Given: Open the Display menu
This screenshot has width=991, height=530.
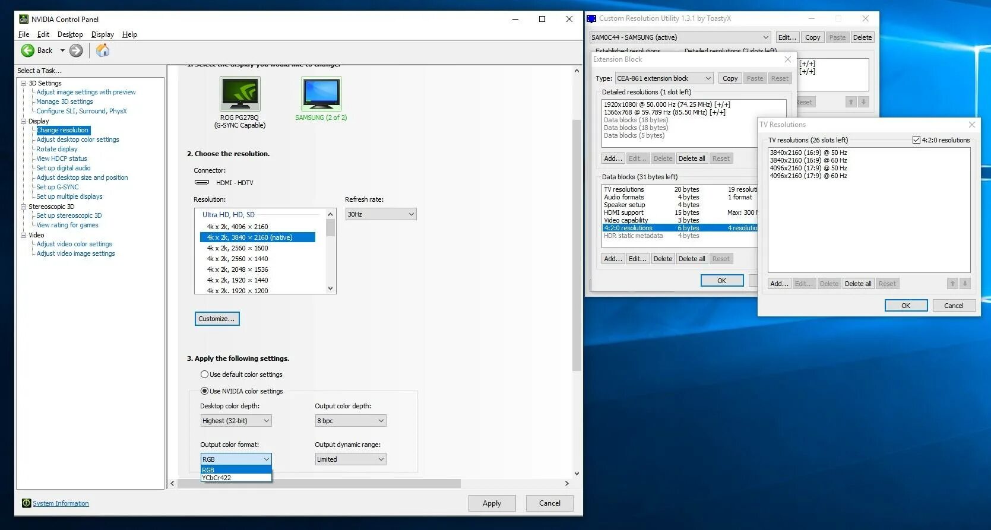Looking at the screenshot, I should (102, 34).
